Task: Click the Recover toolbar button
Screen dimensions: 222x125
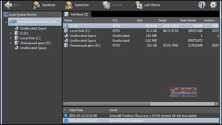Action: [x=112, y=5]
